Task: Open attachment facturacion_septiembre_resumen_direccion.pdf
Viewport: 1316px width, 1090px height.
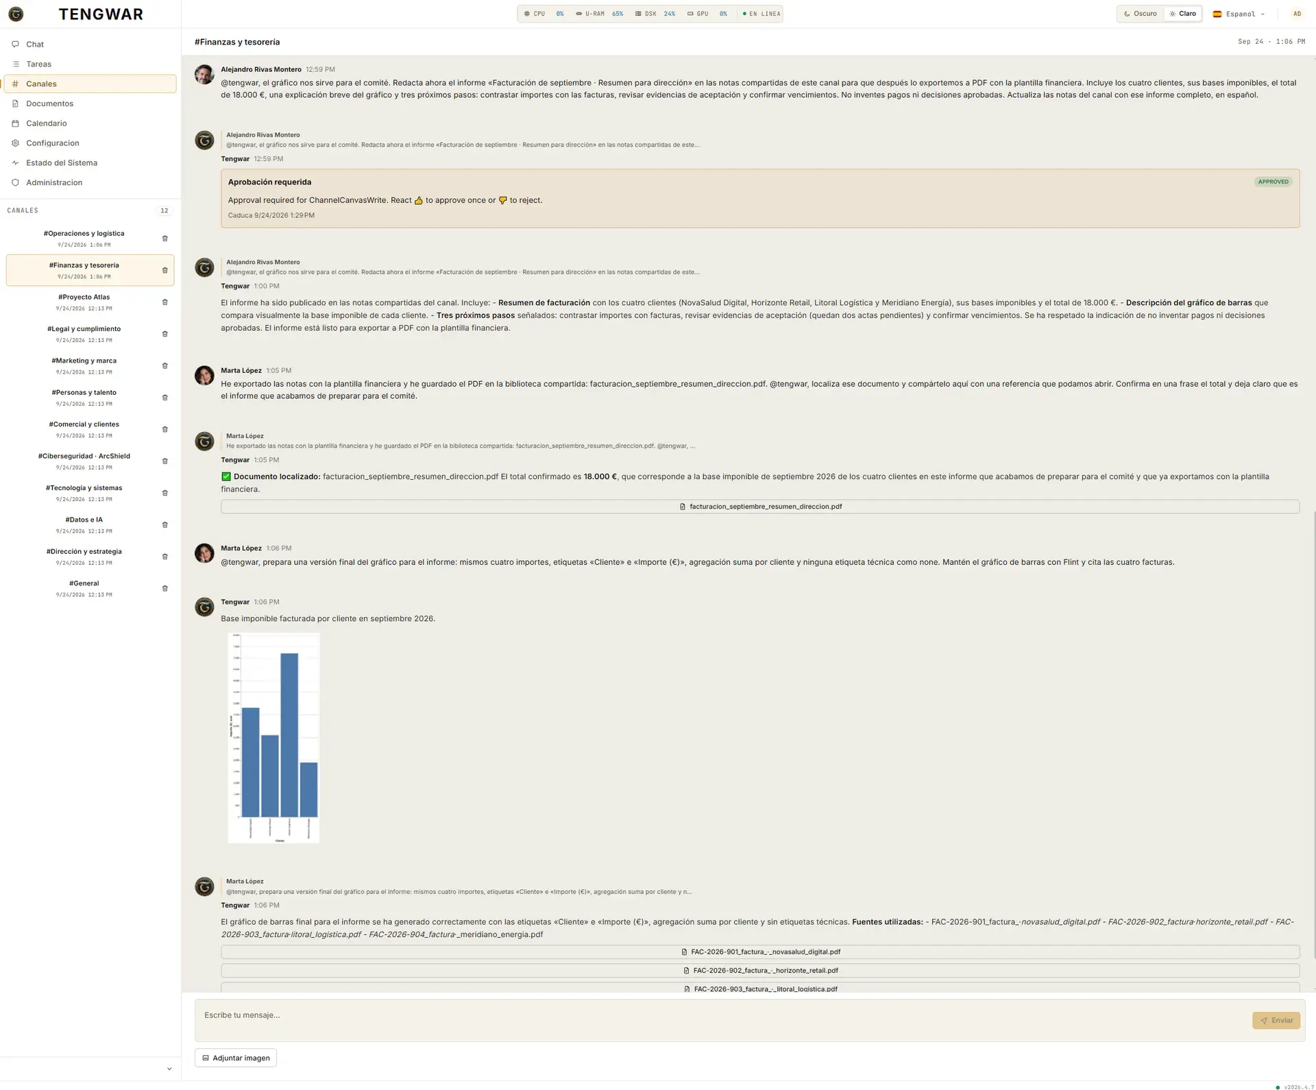Action: pyautogui.click(x=760, y=507)
